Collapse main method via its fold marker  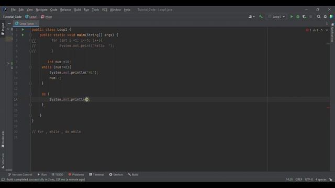[30, 35]
